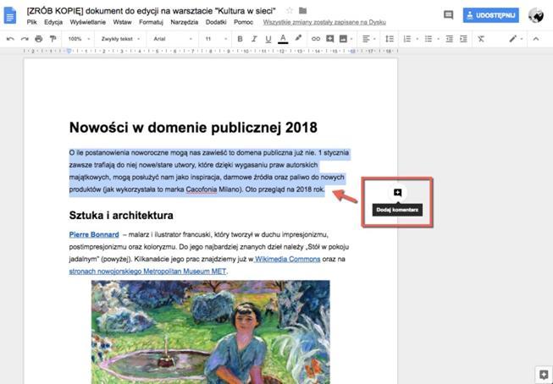Click the horizontal ruler
This screenshot has height=384, width=553.
(211, 51)
